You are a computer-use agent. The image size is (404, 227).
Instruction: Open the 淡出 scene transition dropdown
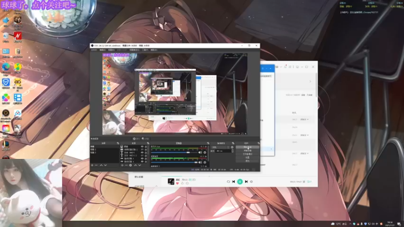pos(221,147)
